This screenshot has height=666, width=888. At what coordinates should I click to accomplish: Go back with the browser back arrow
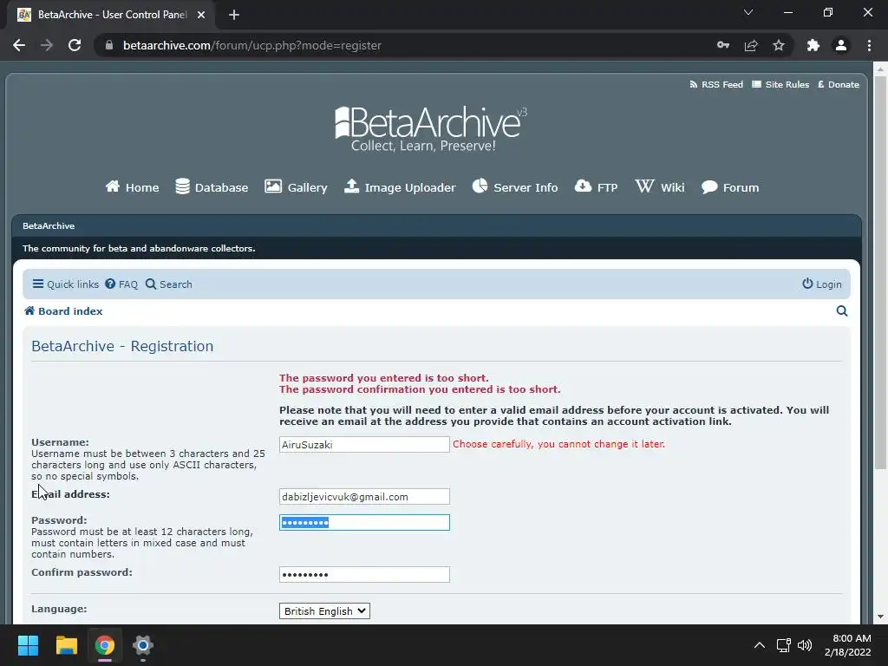click(19, 45)
